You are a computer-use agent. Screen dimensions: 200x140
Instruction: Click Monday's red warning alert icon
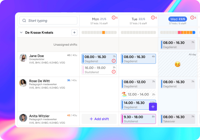(x=114, y=18)
